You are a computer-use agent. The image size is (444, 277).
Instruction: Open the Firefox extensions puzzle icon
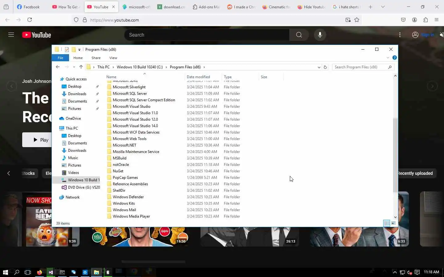click(x=425, y=20)
